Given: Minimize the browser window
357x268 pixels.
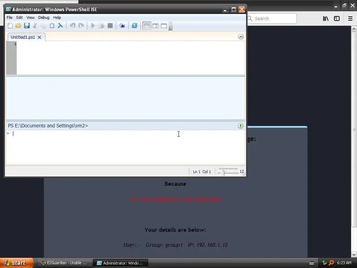Looking at the screenshot, I should (x=336, y=6).
